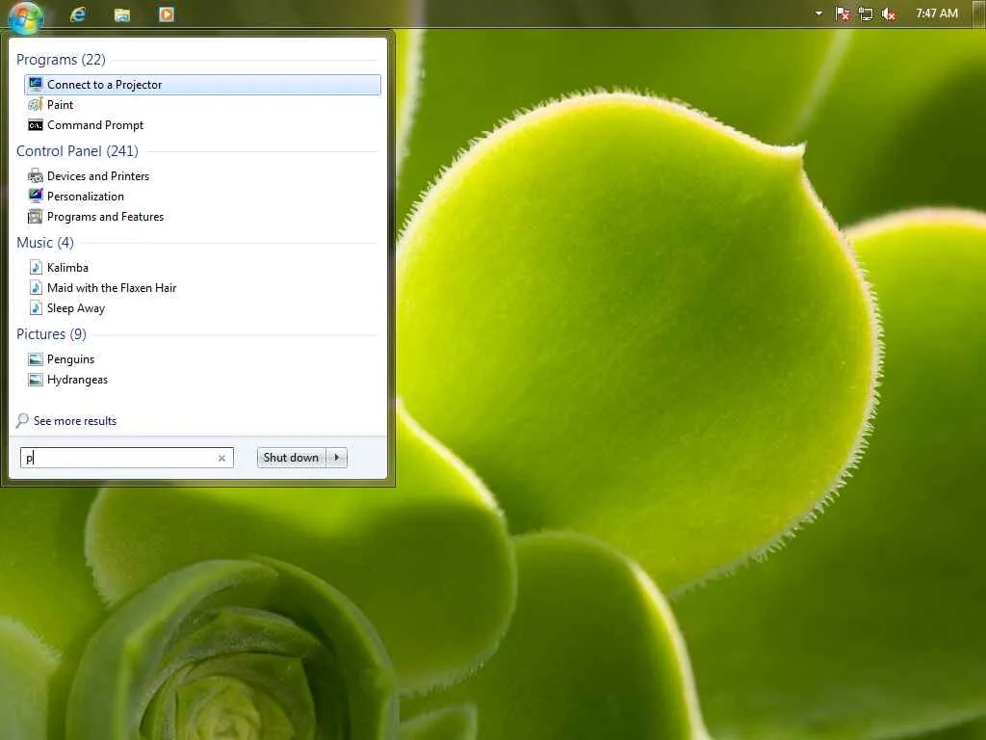Click the Command Prompt icon
The width and height of the screenshot is (986, 740).
point(36,125)
